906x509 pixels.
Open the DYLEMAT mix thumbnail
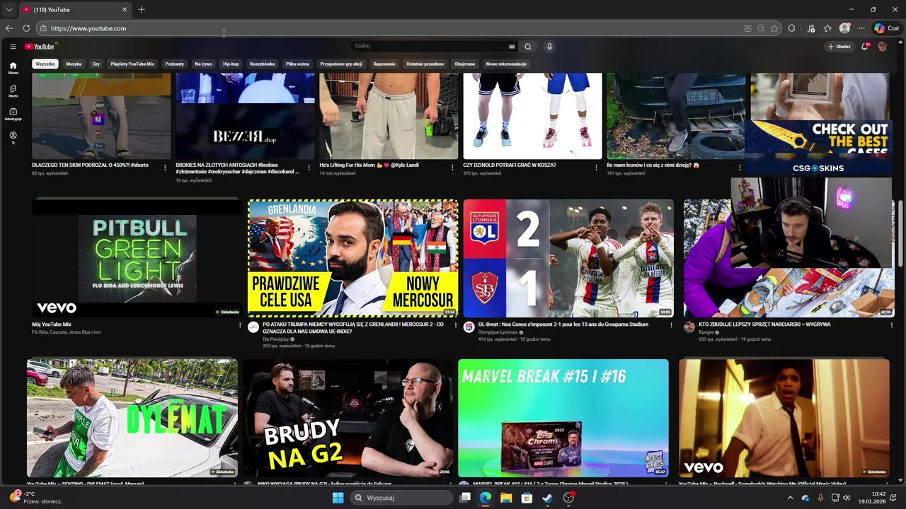[132, 418]
